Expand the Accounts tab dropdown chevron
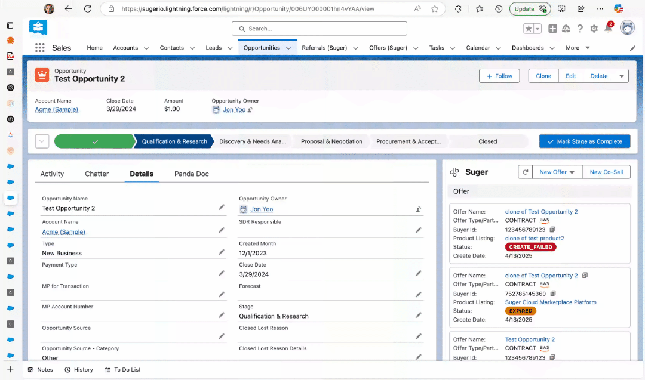This screenshot has width=645, height=380. tap(146, 48)
